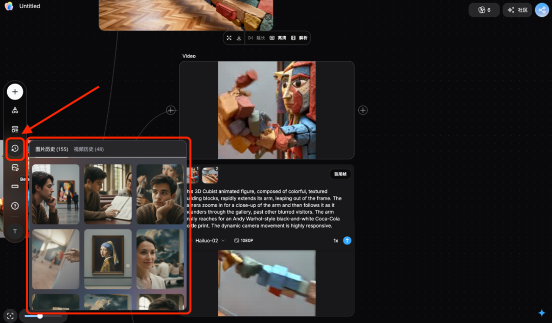Adjust the zoom slider at bottom left
The image size is (552, 323).
tap(40, 316)
